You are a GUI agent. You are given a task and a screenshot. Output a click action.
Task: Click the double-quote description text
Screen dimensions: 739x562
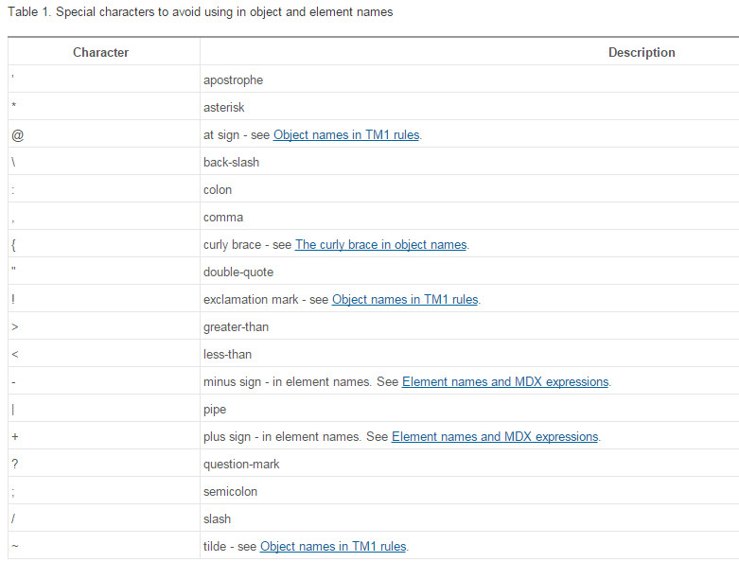coord(238,272)
